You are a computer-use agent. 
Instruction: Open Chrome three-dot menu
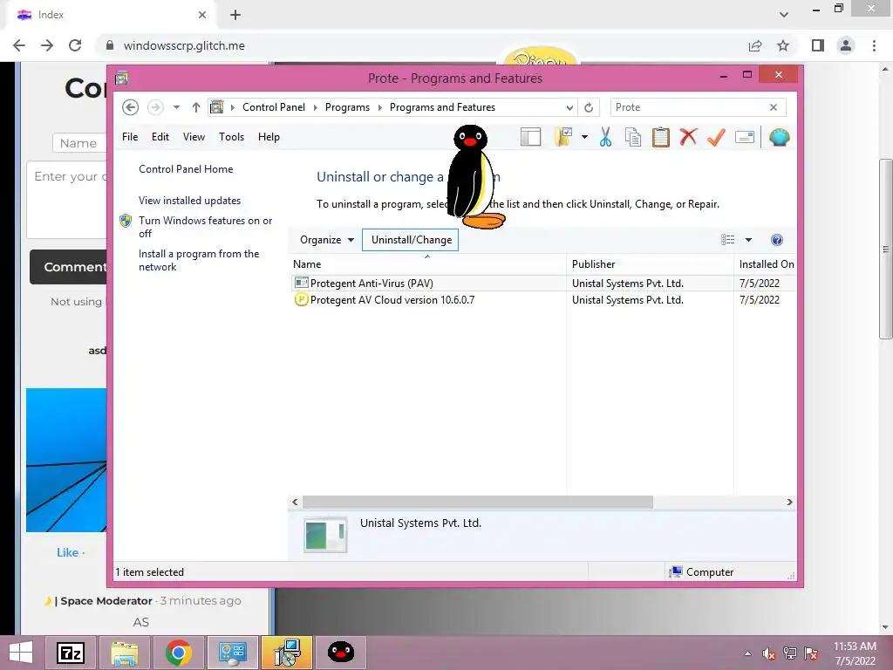pos(874,45)
